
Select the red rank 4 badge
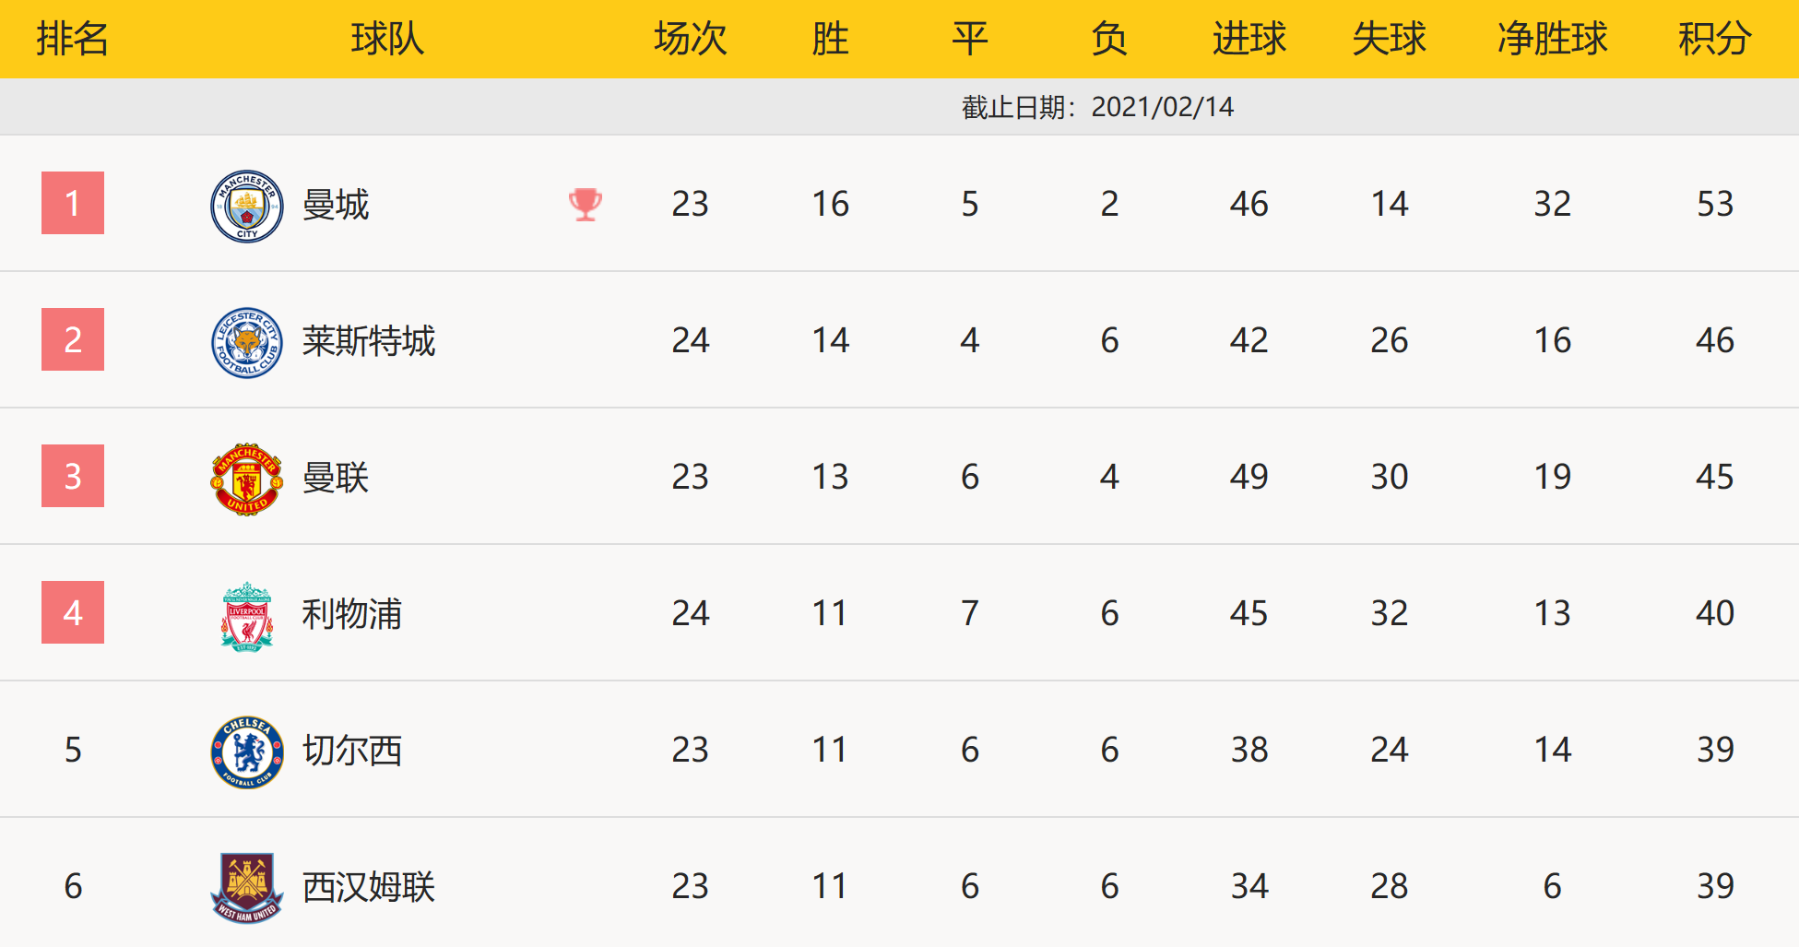coord(73,612)
